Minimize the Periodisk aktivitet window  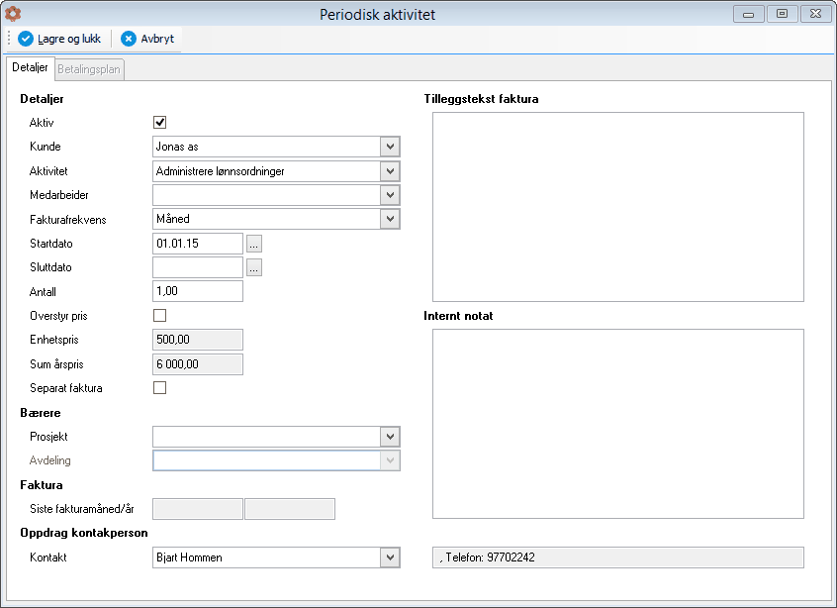[748, 14]
